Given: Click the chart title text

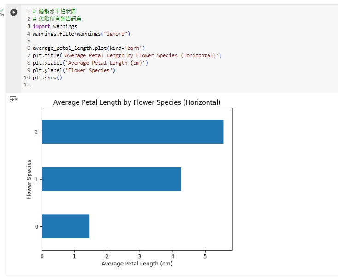Looking at the screenshot, I should point(137,102).
